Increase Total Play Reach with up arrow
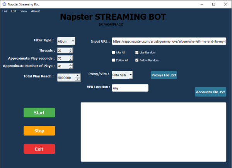The image size is (232, 168). click(x=78, y=75)
